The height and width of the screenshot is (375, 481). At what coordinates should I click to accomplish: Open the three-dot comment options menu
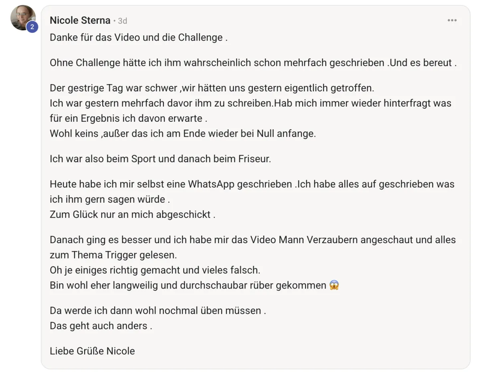(452, 20)
